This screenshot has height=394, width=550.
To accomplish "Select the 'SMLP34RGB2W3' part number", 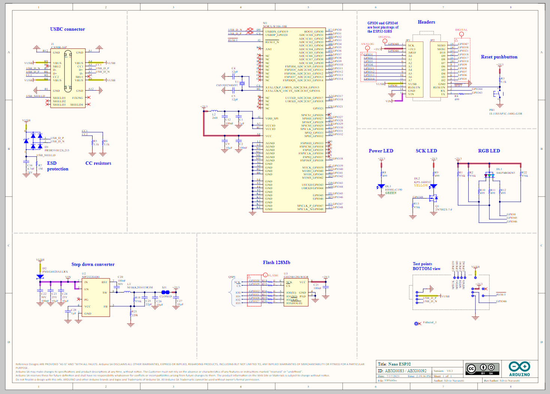I will (x=505, y=173).
